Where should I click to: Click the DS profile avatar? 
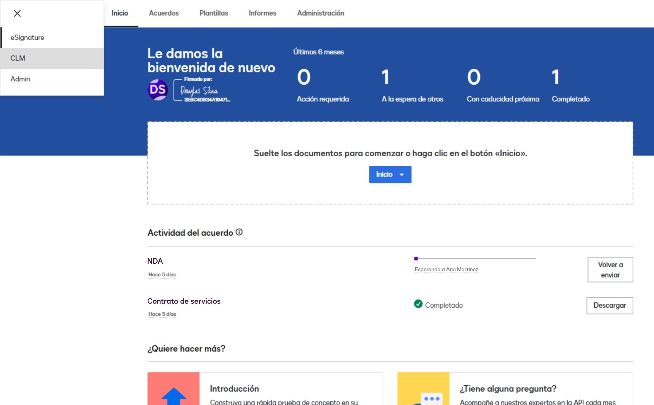click(157, 90)
